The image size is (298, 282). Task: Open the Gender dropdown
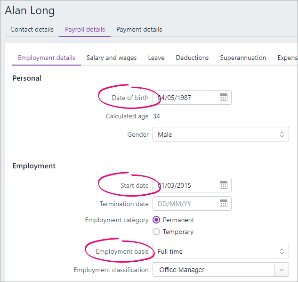[x=221, y=134]
